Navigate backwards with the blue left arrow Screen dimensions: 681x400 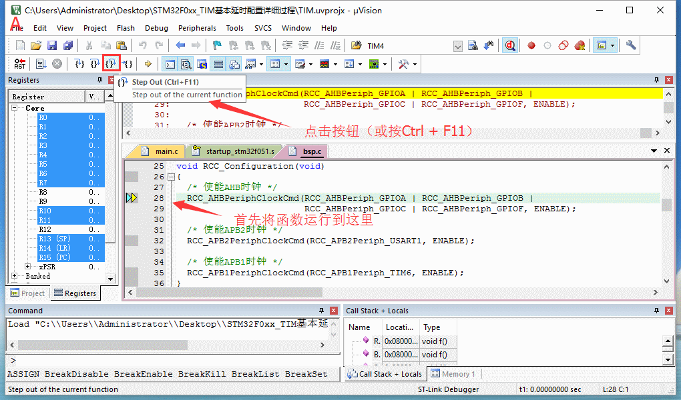tap(180, 45)
